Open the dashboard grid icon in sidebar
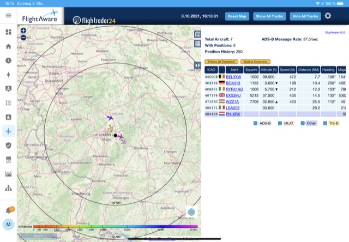The image size is (349, 242). click(9, 32)
